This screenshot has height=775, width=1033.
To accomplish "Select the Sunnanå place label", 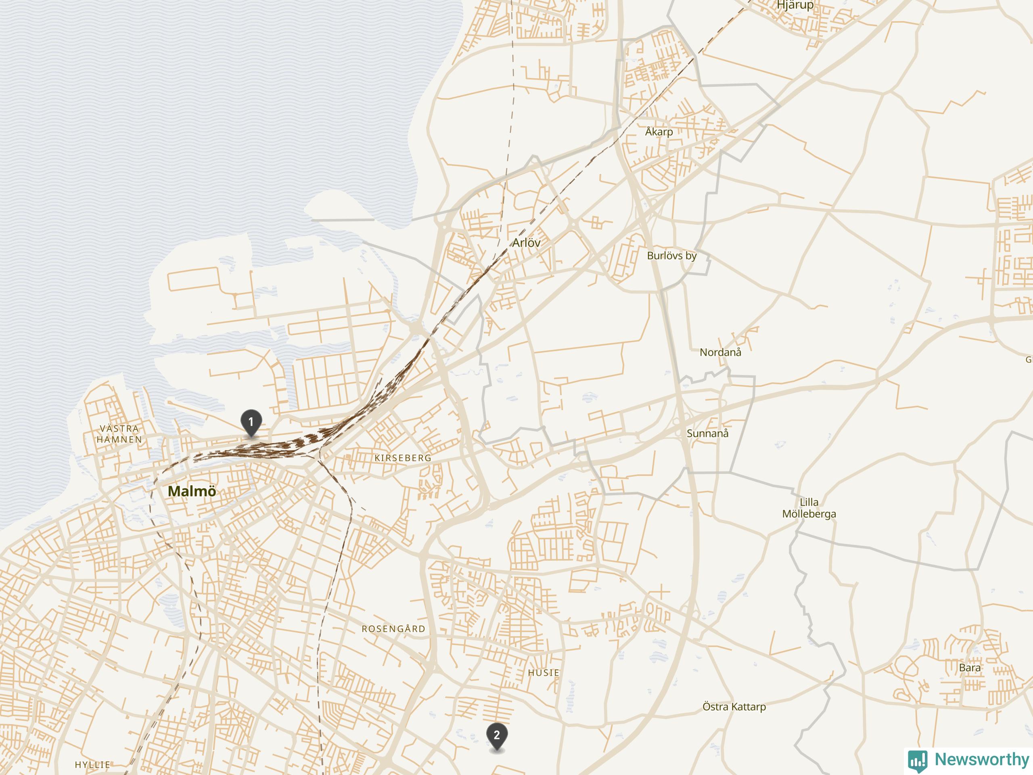I will pyautogui.click(x=707, y=433).
